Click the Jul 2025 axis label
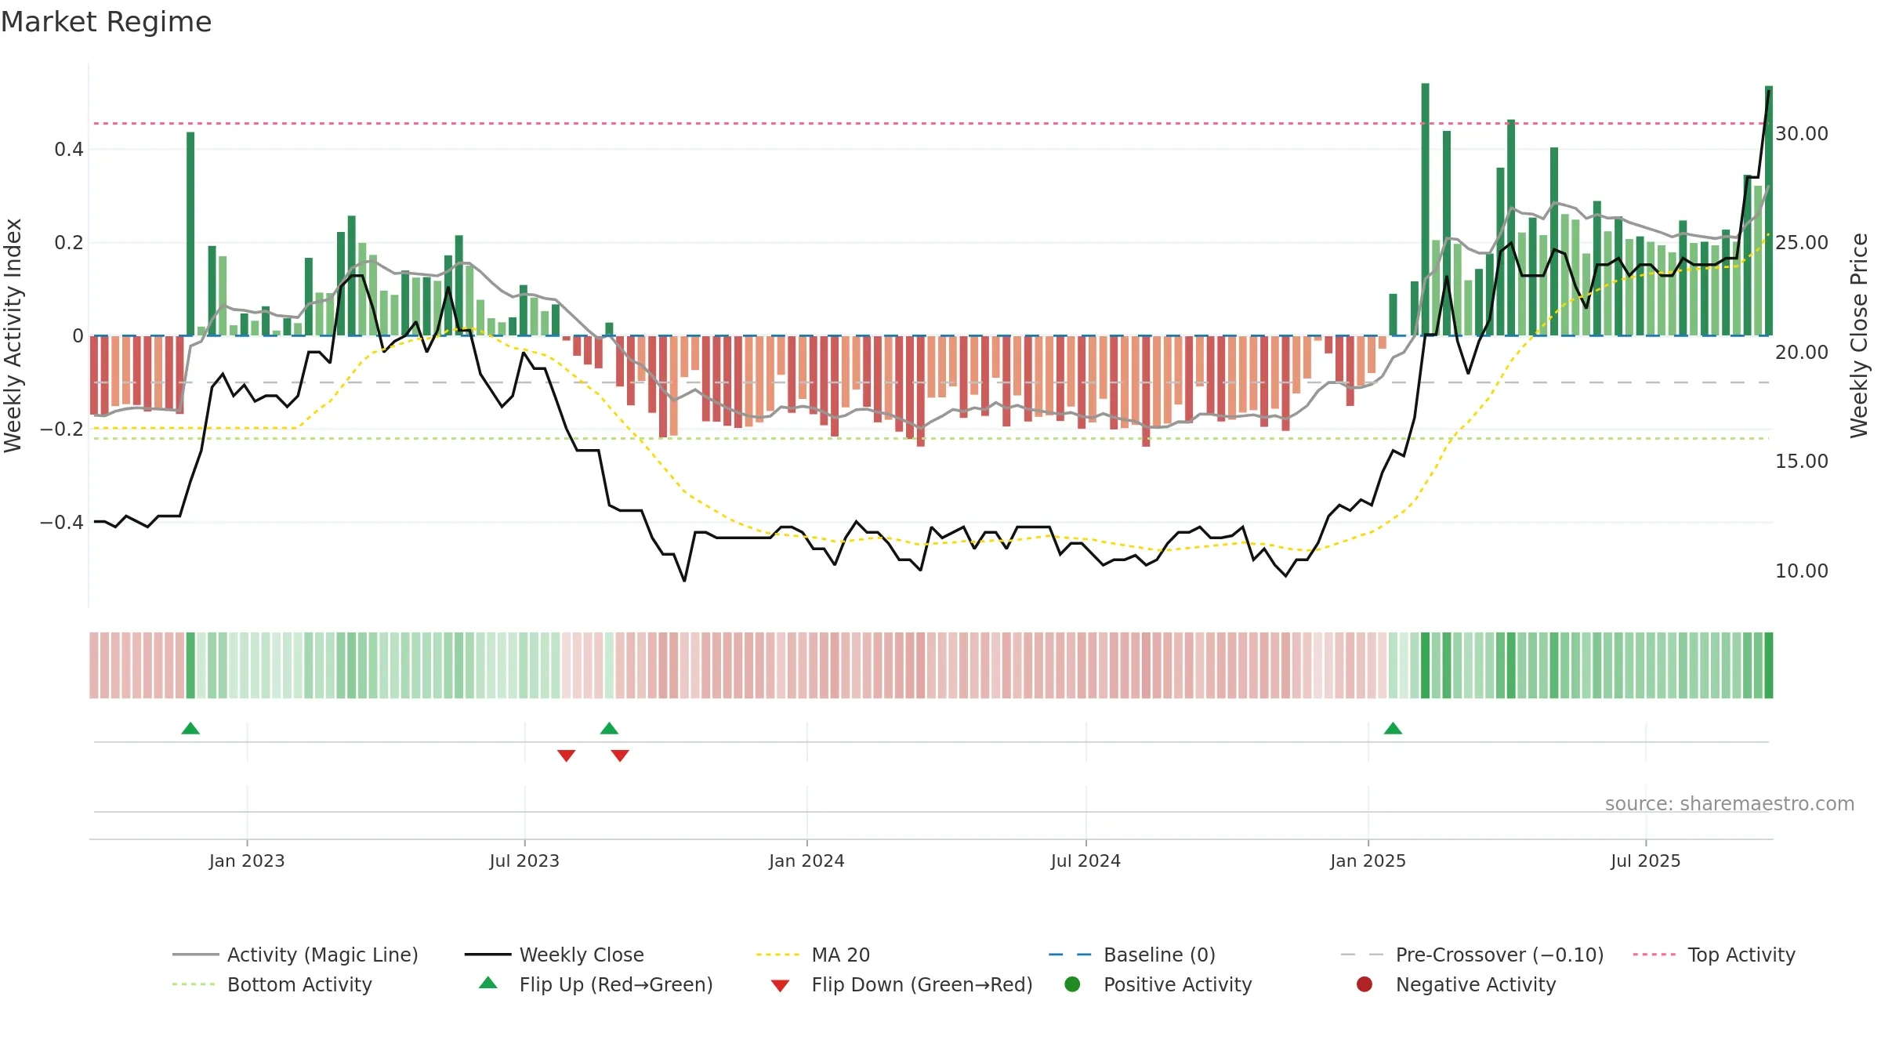The height and width of the screenshot is (1058, 1881). click(x=1646, y=861)
